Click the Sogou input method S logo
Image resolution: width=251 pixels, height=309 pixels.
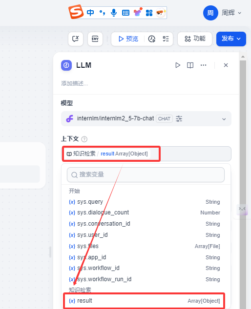(76, 12)
